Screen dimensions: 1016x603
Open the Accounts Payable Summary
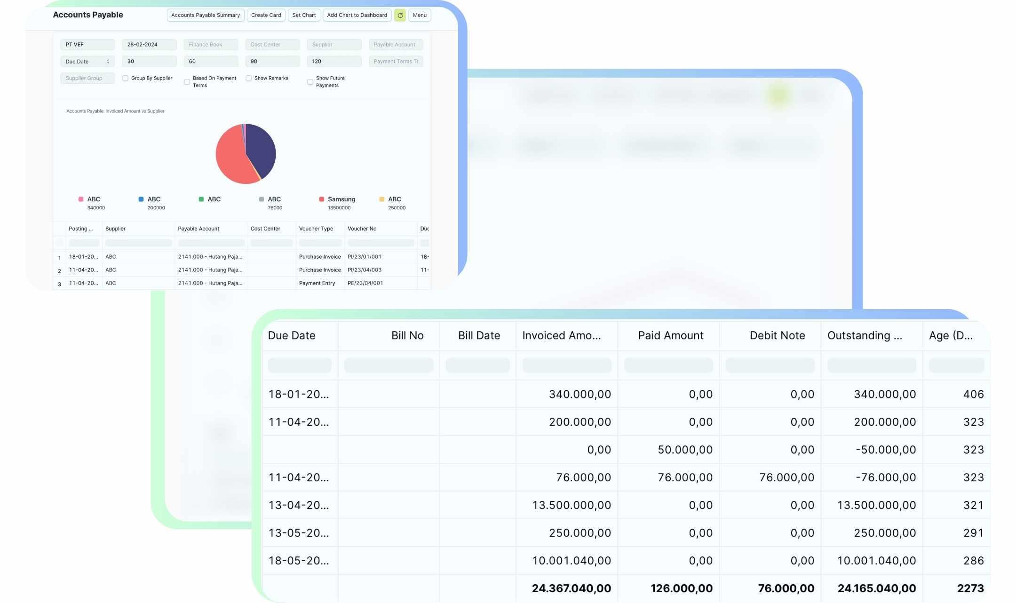pyautogui.click(x=206, y=15)
